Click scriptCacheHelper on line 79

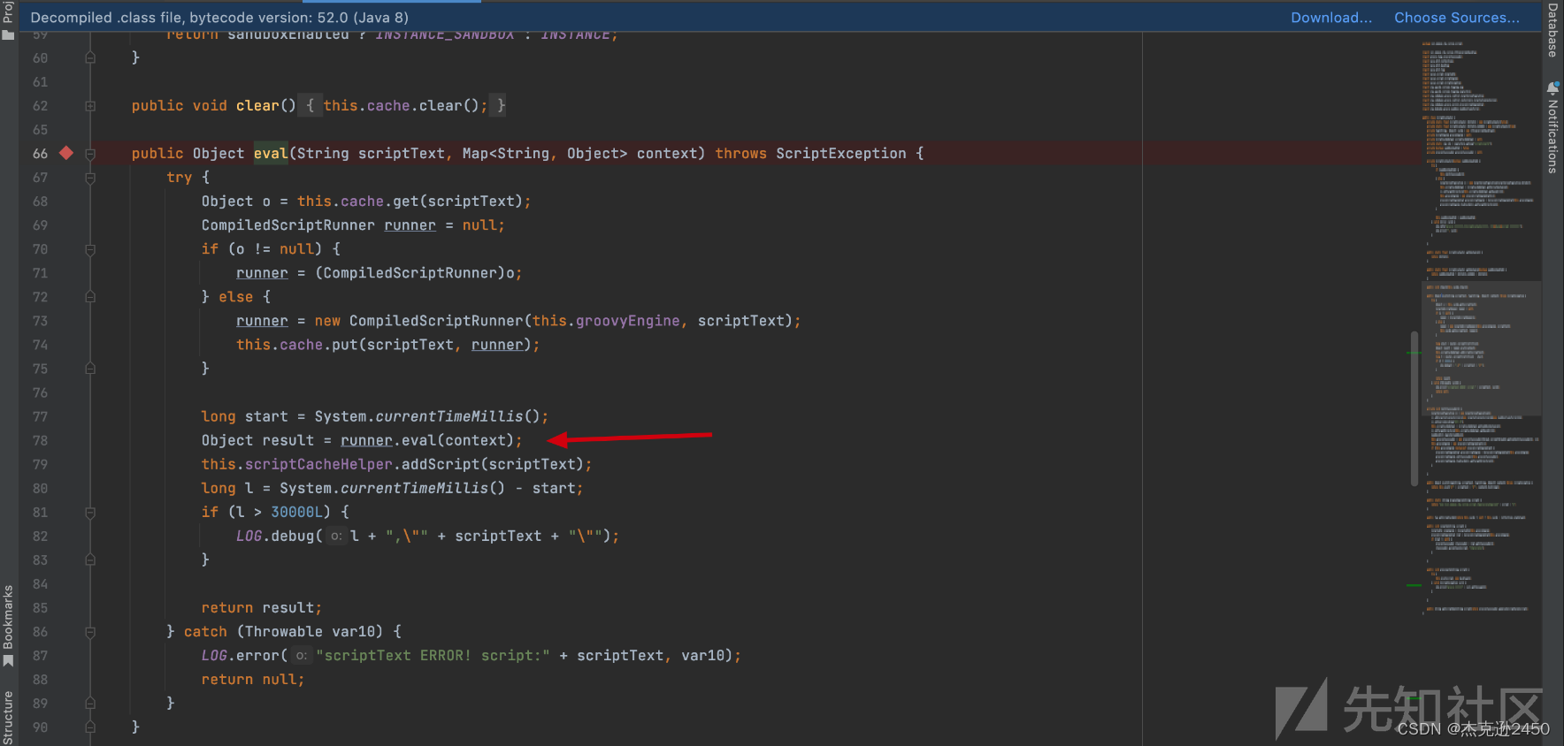[318, 464]
